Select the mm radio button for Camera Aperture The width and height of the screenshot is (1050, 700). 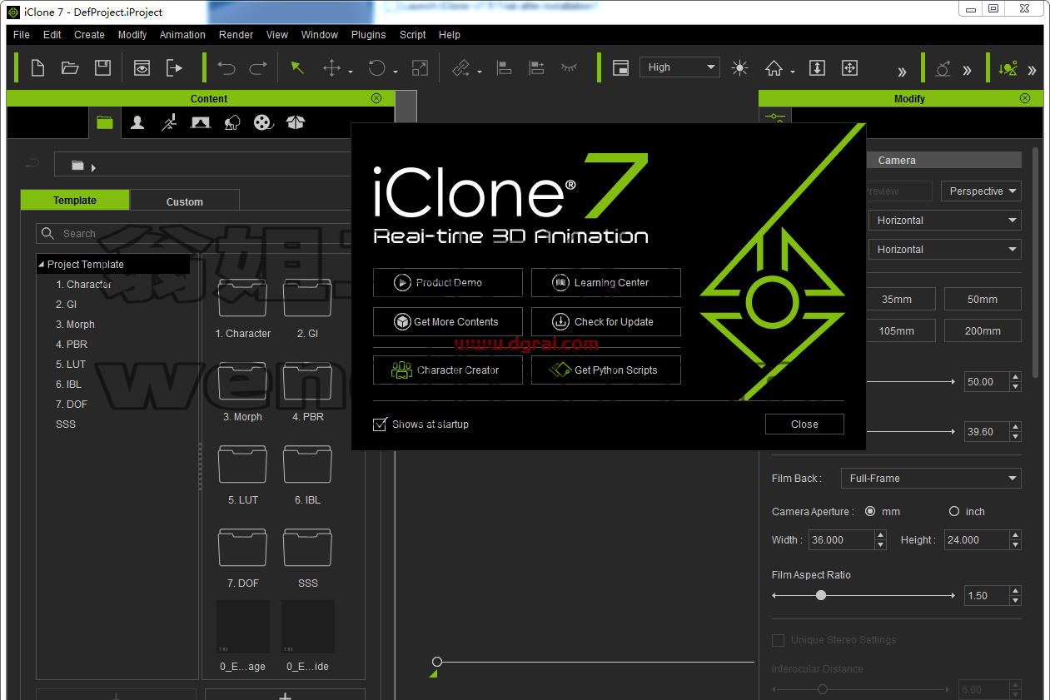click(x=870, y=511)
